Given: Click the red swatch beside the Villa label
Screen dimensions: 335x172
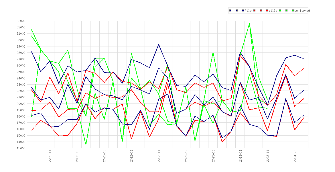Looking at the screenshot, I should coord(267,11).
